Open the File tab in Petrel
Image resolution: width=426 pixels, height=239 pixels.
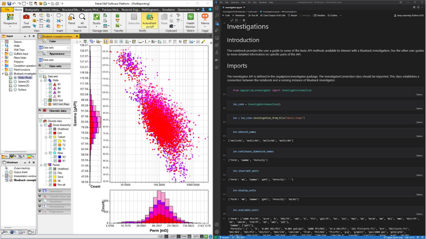click(7, 9)
